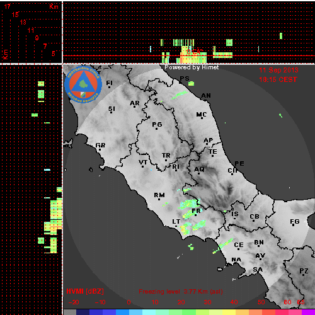This screenshot has width=315, height=315.
Task: Click the green echo near PS
Action: click(x=191, y=84)
